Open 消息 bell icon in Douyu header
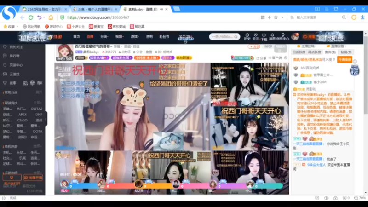The image size is (368, 207). click(272, 37)
